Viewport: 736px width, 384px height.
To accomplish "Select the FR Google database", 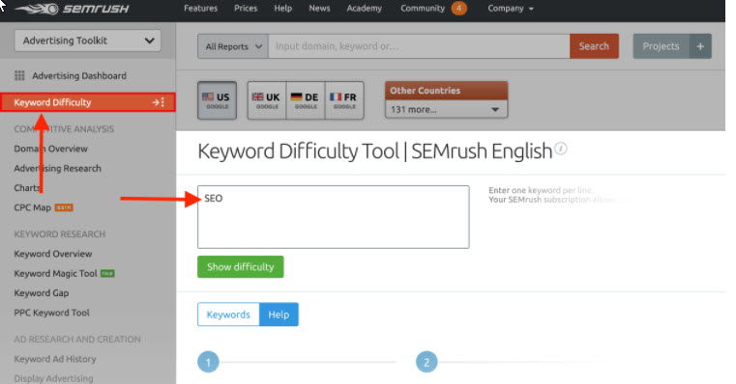I will pos(344,100).
